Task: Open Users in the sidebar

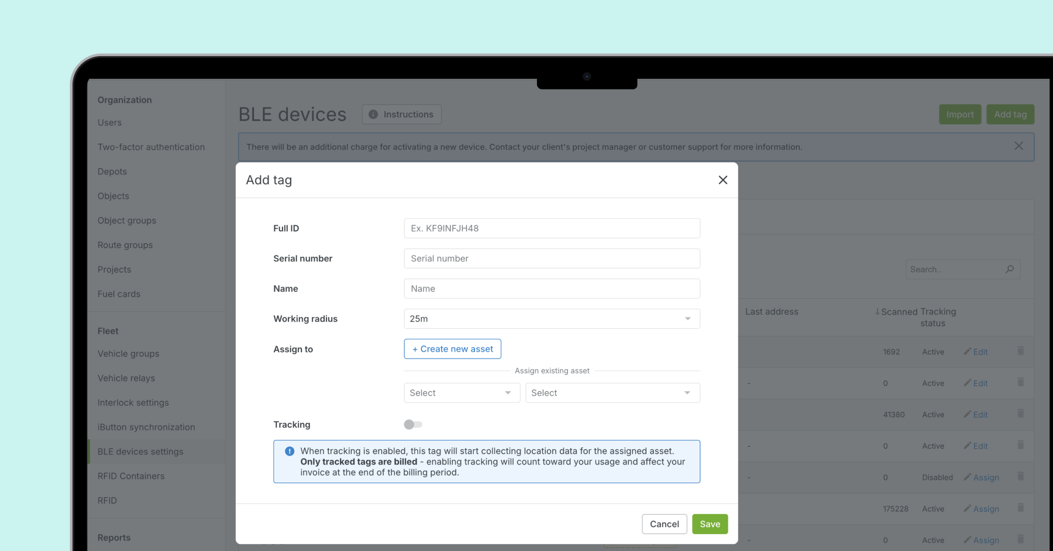Action: point(109,123)
